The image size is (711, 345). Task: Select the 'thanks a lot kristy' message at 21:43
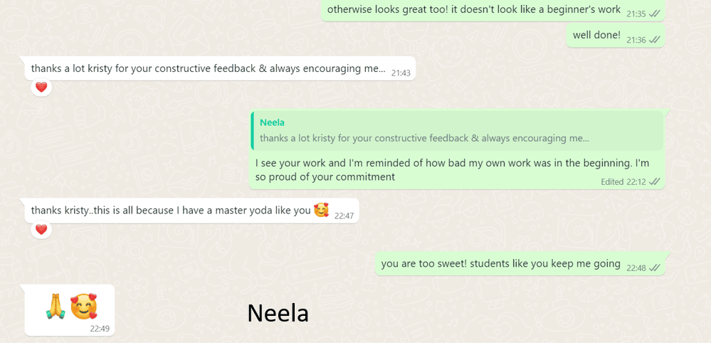pyautogui.click(x=220, y=69)
